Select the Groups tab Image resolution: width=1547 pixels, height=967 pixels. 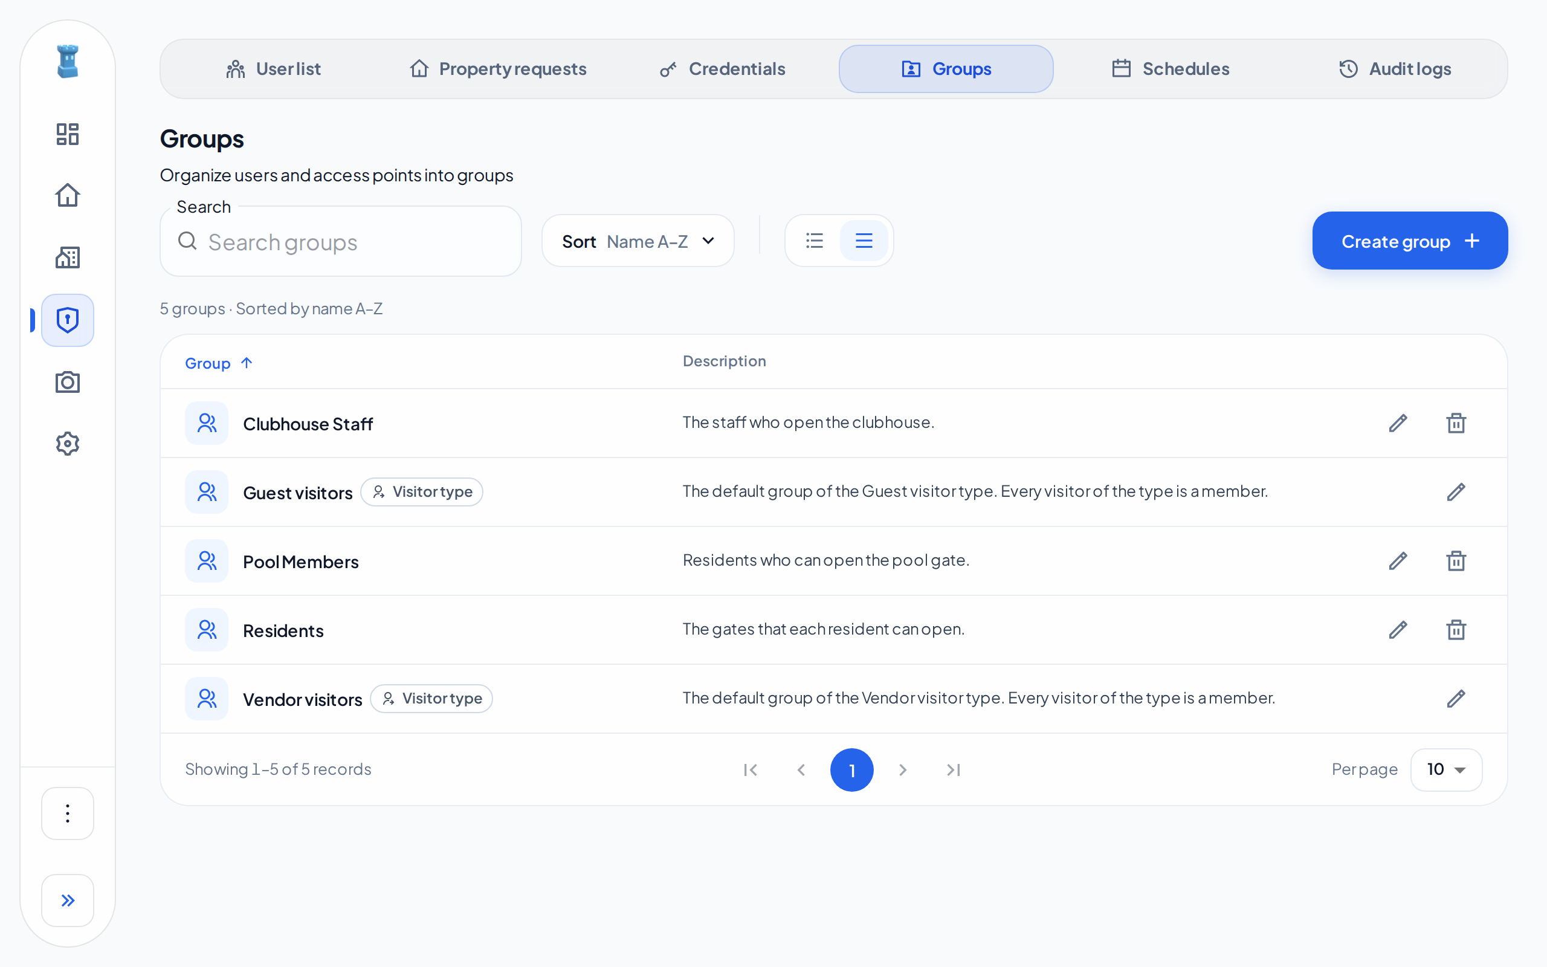(946, 68)
